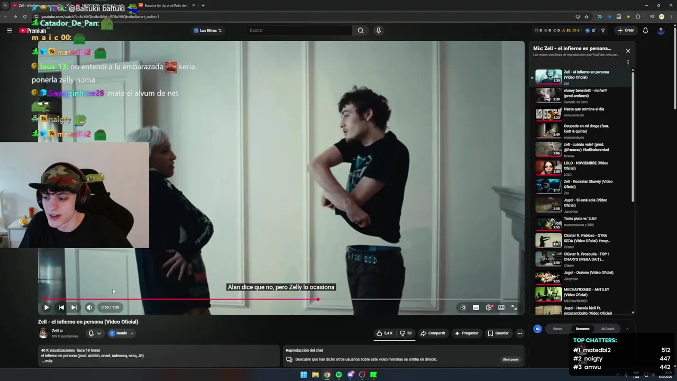This screenshot has width=677, height=381.
Task: Save video with Guardar button
Action: pyautogui.click(x=498, y=333)
